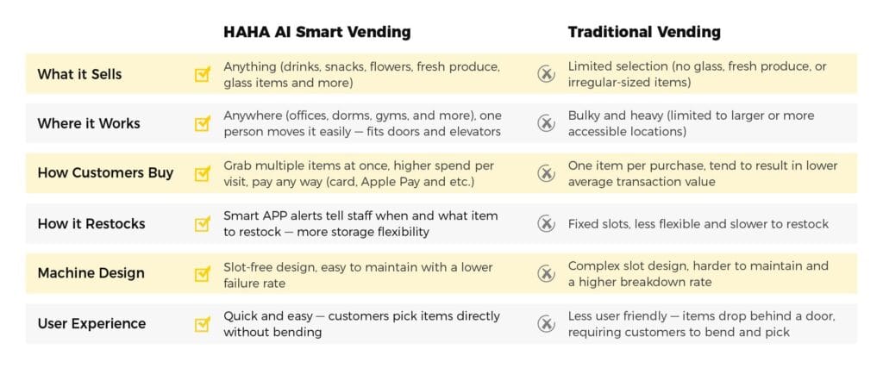Click the yellow checkmark beside Machine Design

pyautogui.click(x=203, y=273)
